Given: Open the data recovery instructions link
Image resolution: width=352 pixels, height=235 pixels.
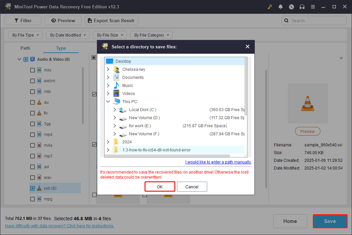Looking at the screenshot, I should (x=59, y=226).
